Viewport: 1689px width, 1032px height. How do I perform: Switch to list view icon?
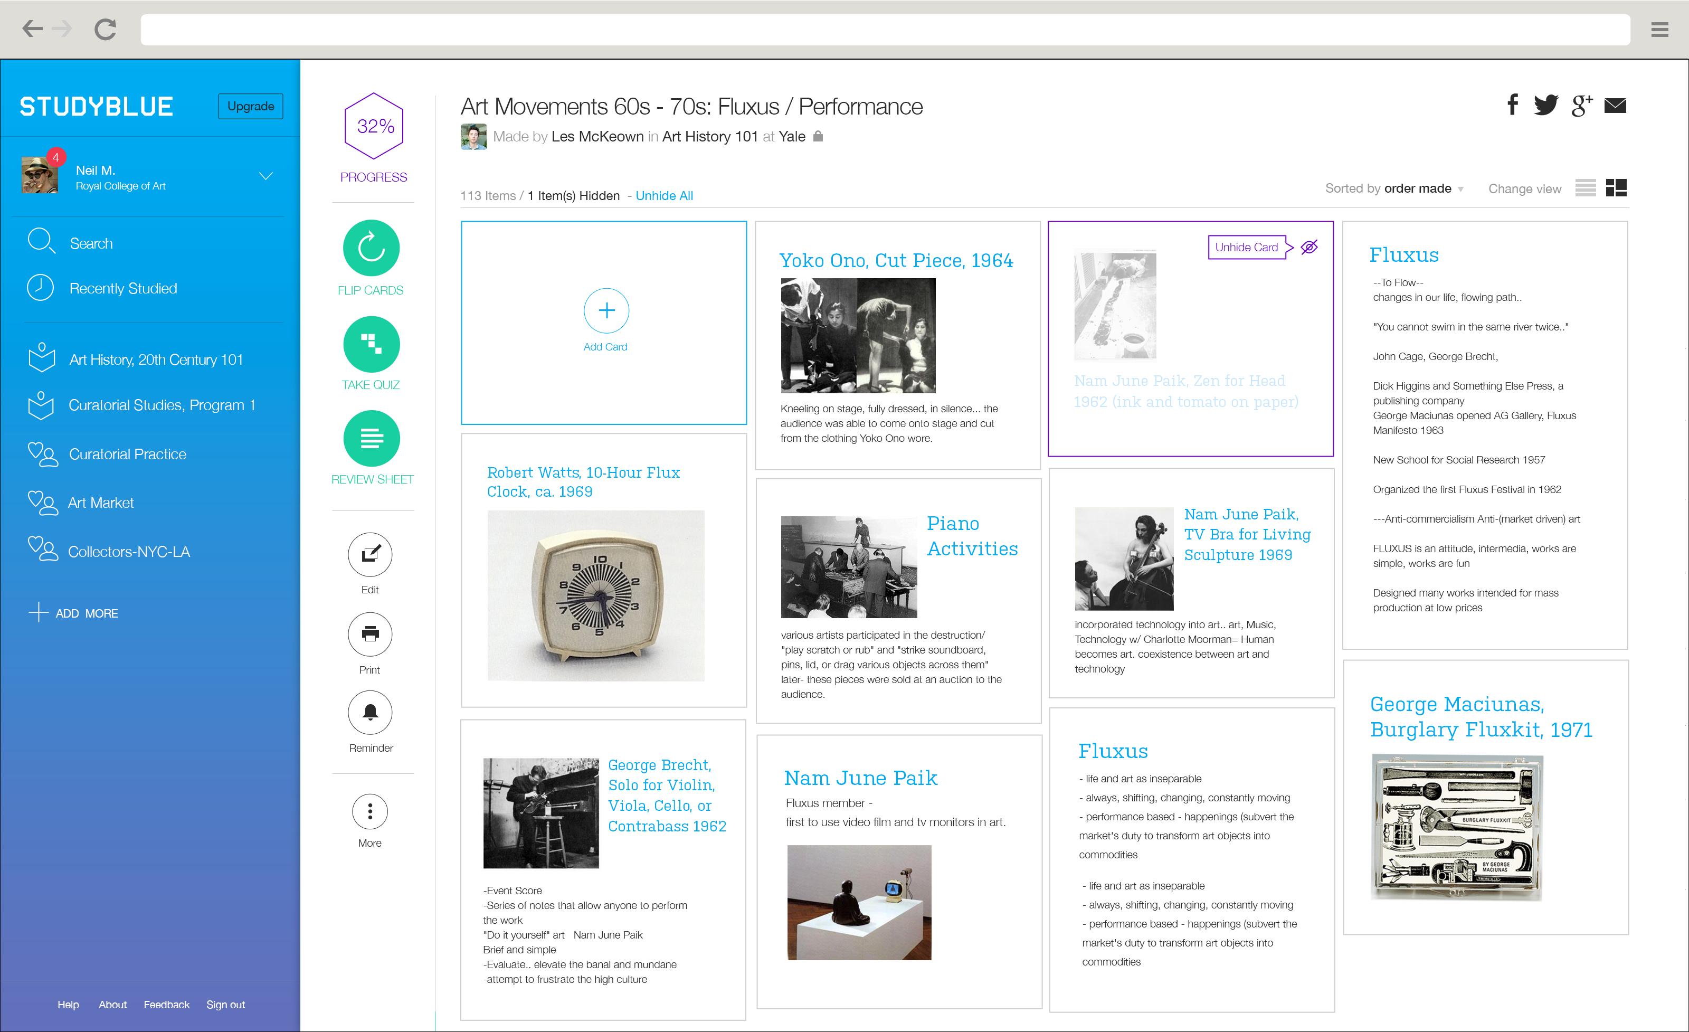[x=1586, y=188]
